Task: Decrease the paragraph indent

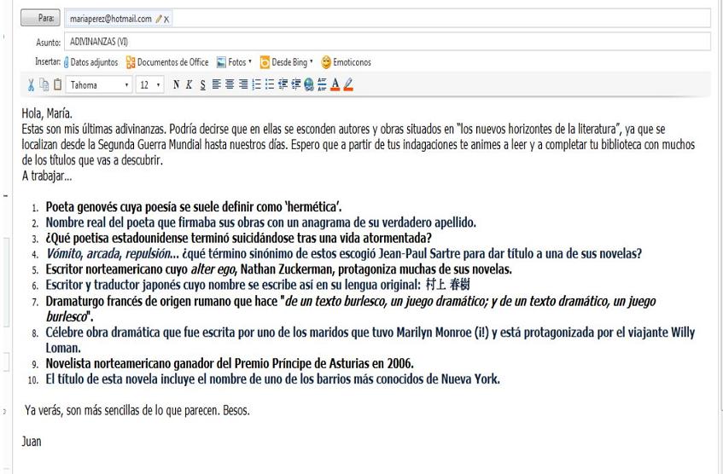Action: point(283,84)
